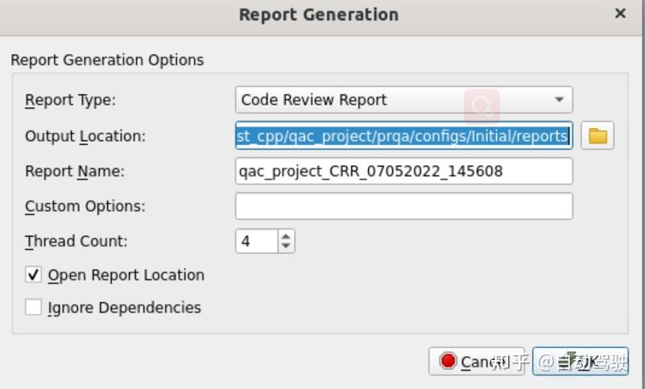This screenshot has width=645, height=389.
Task: Click the Report Type dropdown arrow
Action: [559, 100]
